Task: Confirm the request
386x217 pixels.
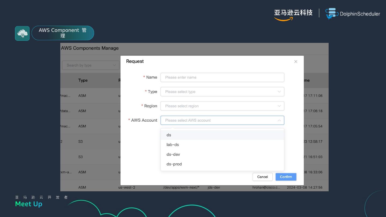Action: 286,177
